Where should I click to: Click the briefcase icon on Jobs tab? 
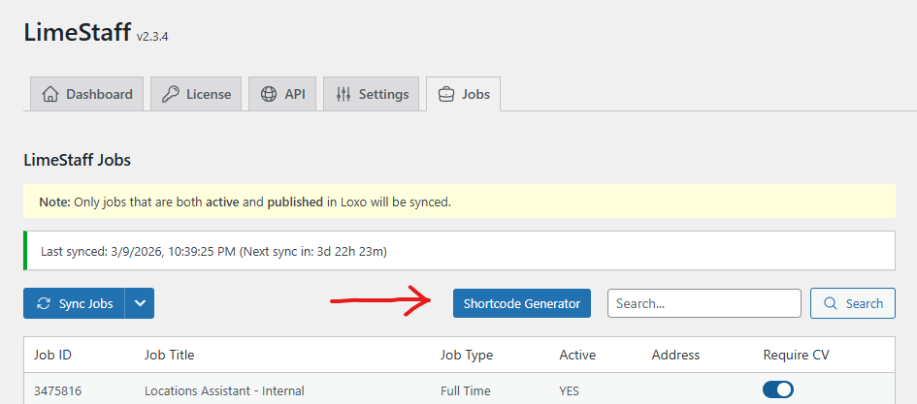point(446,94)
